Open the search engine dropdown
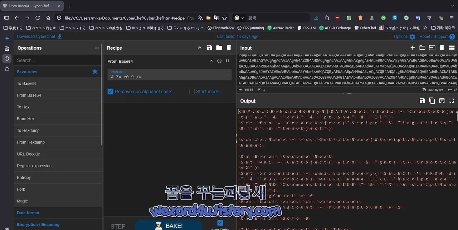The height and width of the screenshot is (230, 458). click(239, 18)
